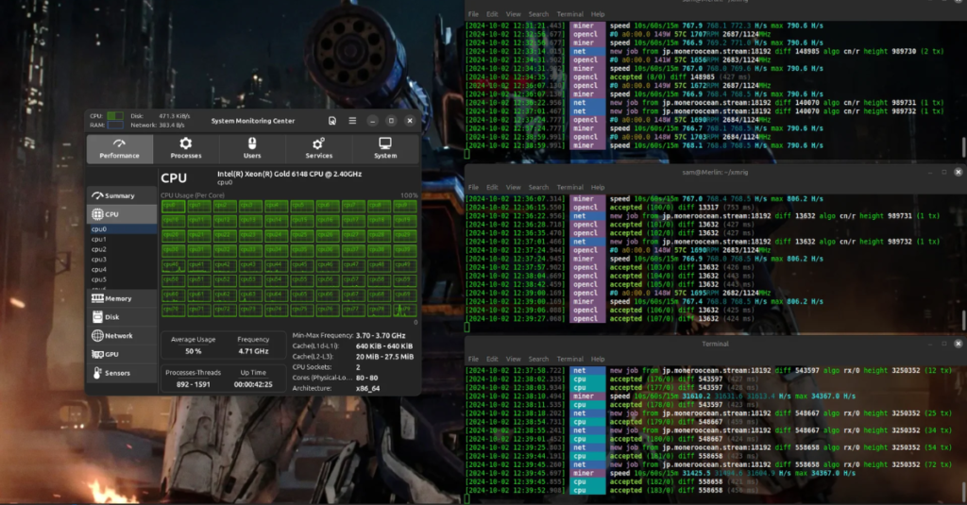Image resolution: width=967 pixels, height=505 pixels.
Task: Select the Disk section in sidebar
Action: [111, 317]
